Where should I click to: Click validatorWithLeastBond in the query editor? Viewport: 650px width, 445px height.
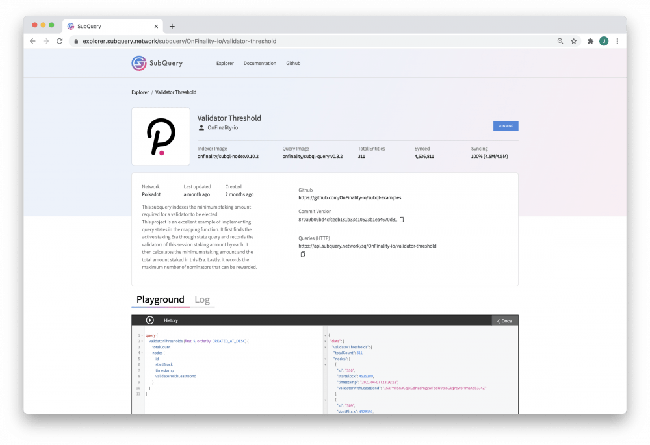[175, 376]
